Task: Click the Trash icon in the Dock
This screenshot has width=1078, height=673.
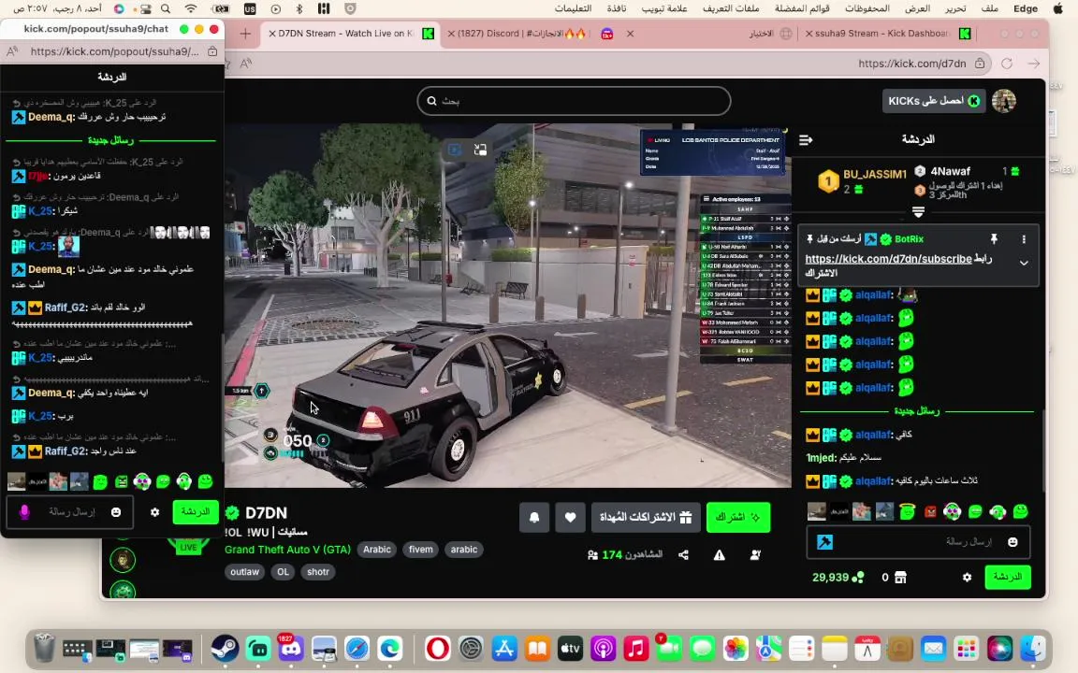Action: (x=44, y=648)
